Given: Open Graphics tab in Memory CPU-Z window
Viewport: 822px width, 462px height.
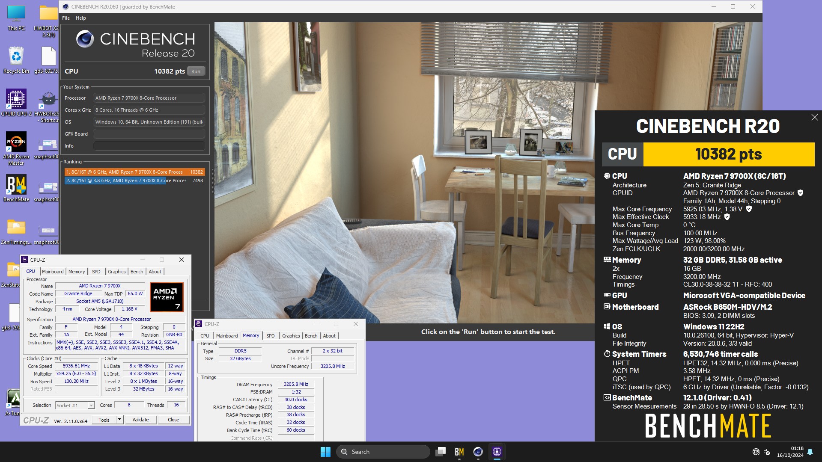Looking at the screenshot, I should [291, 336].
